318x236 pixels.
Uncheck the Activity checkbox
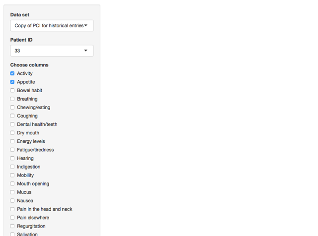(x=12, y=73)
